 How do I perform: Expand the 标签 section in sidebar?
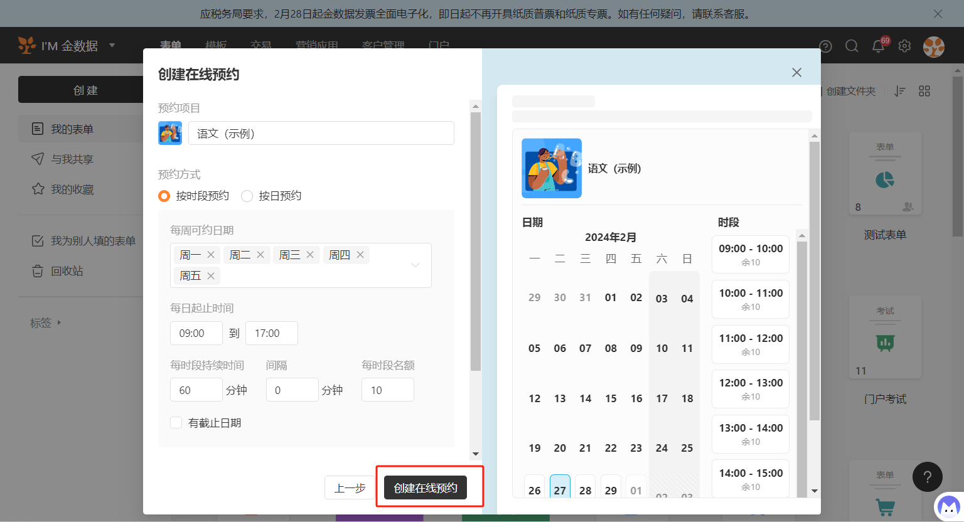(x=59, y=322)
